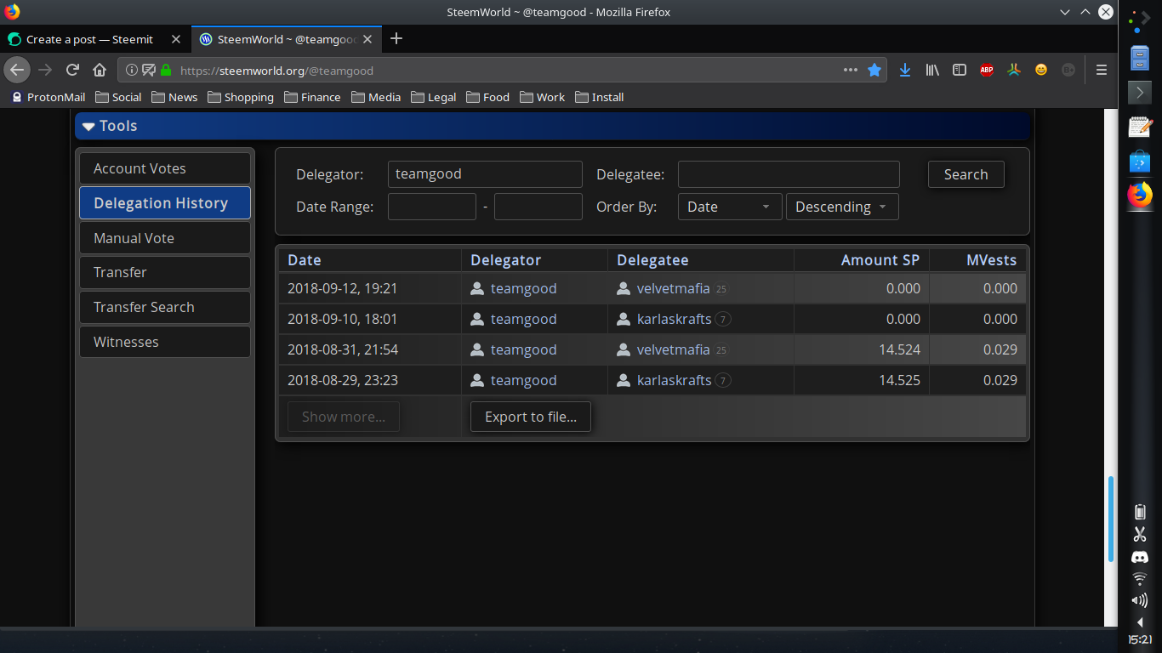1162x653 pixels.
Task: Go back to the previous page
Action: pyautogui.click(x=17, y=70)
